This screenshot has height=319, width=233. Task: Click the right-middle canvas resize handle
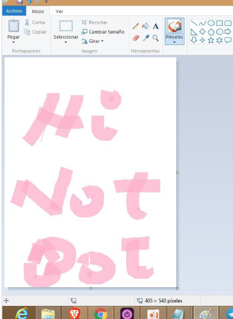[177, 173]
